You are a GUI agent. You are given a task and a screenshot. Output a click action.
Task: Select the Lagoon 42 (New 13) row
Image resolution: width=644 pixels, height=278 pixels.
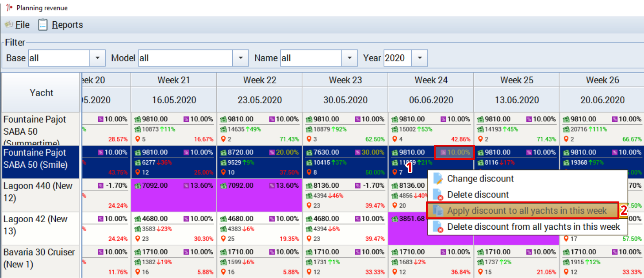41,228
